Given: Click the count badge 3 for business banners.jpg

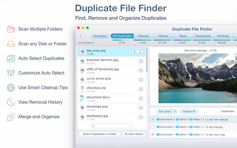Looking at the screenshot, I should 141,61.
